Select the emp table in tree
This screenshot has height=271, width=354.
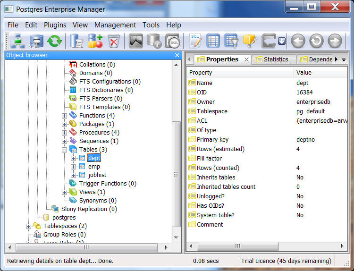pyautogui.click(x=94, y=167)
